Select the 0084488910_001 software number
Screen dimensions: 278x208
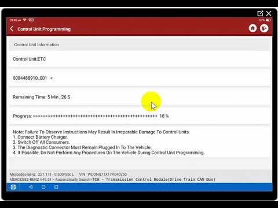30,78
